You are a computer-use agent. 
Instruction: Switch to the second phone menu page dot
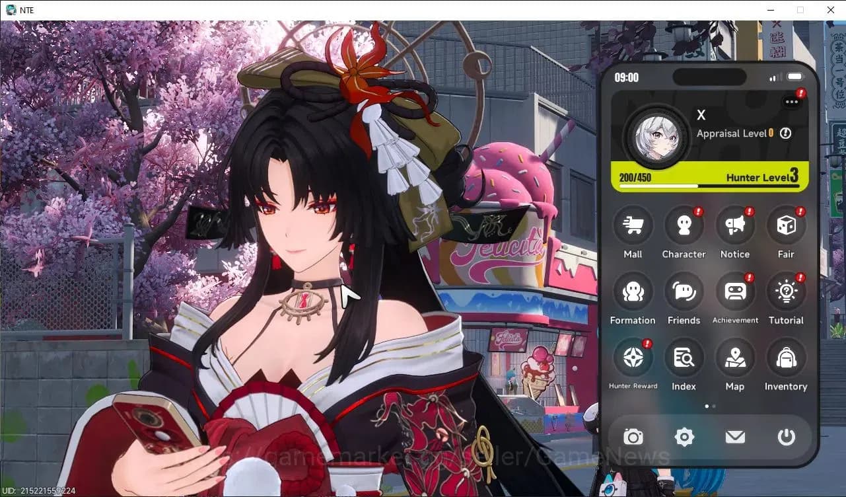tap(713, 406)
